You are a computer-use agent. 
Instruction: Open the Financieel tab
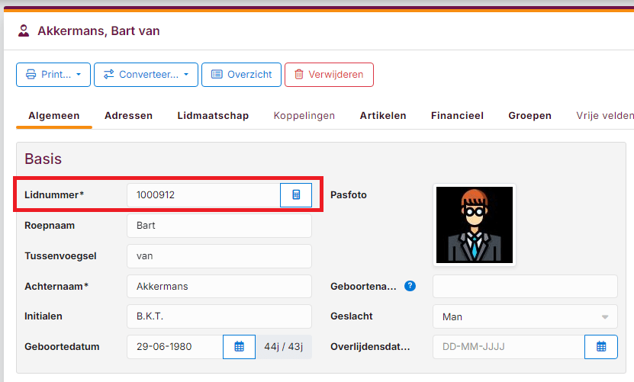click(457, 116)
